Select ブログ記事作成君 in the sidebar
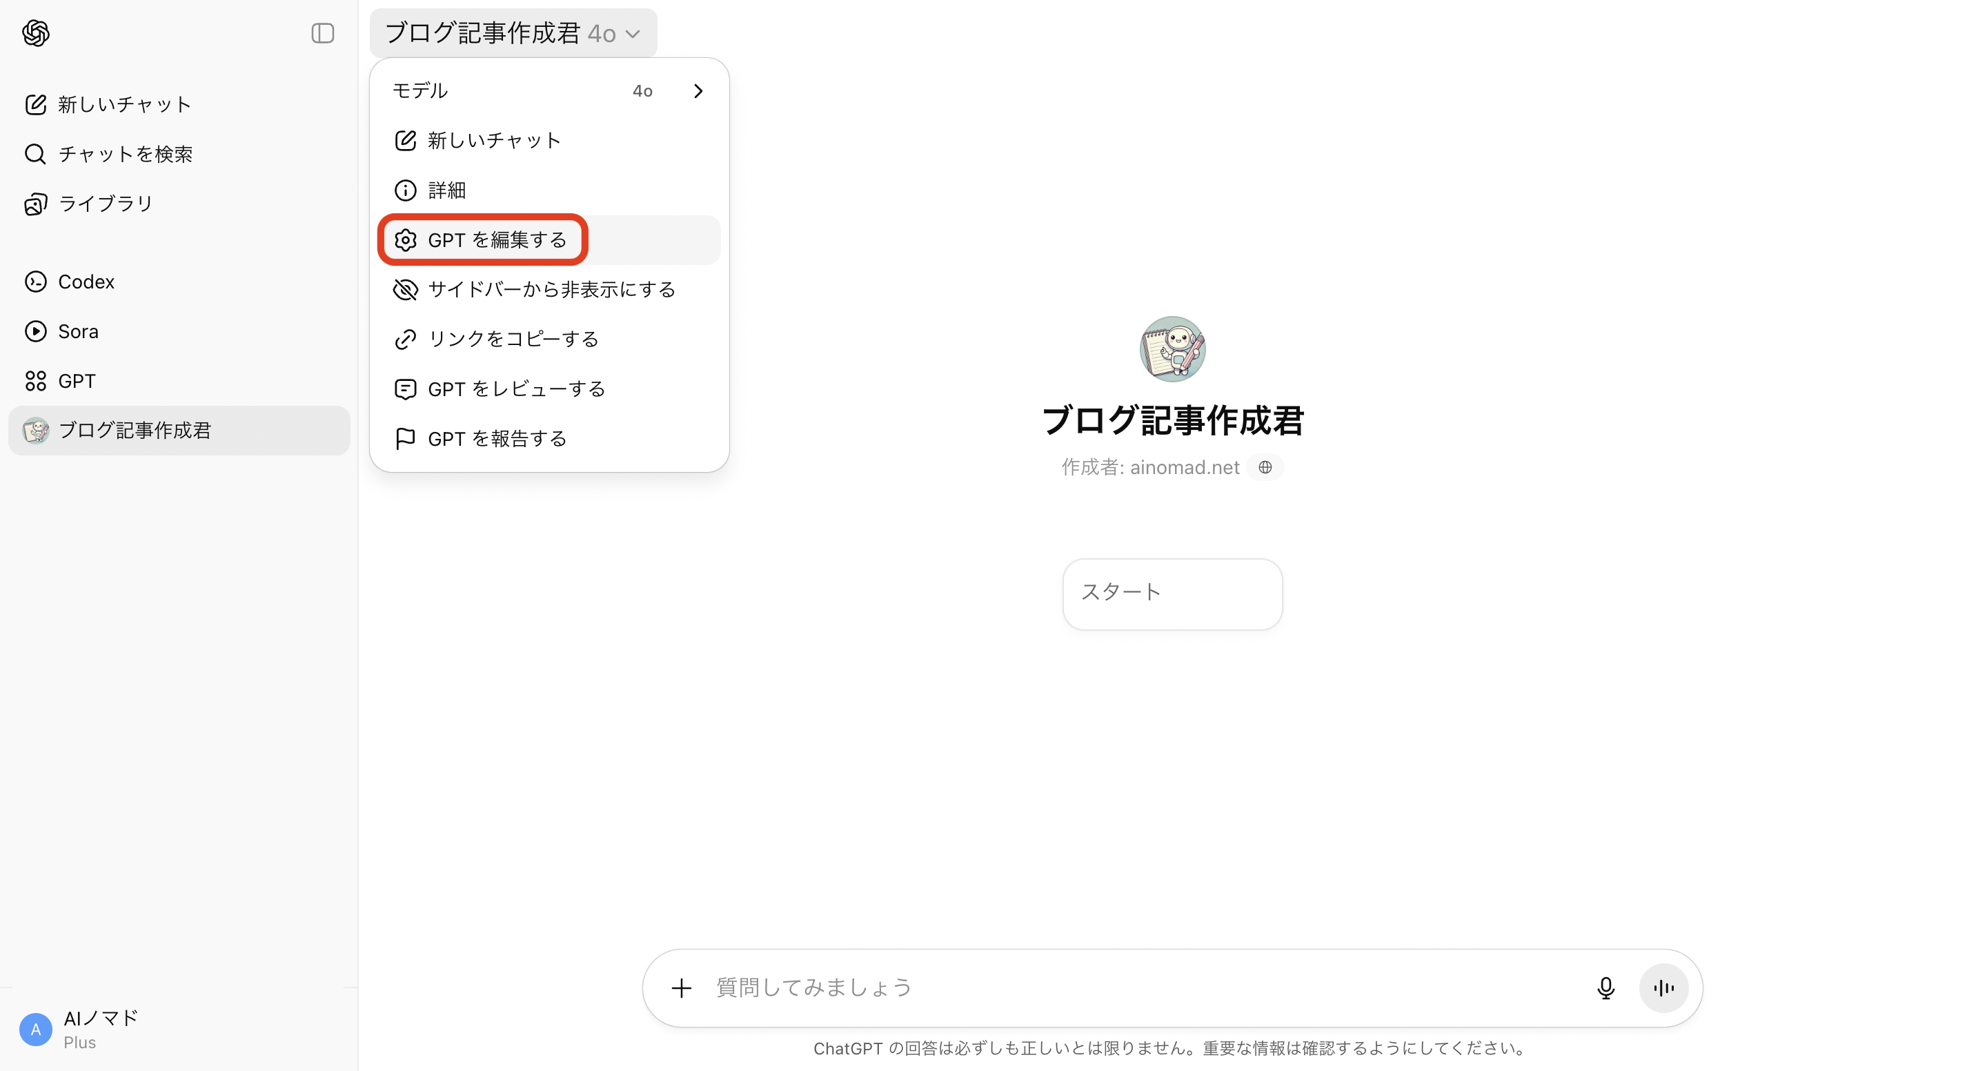Screen dimensions: 1987x1071 179,431
